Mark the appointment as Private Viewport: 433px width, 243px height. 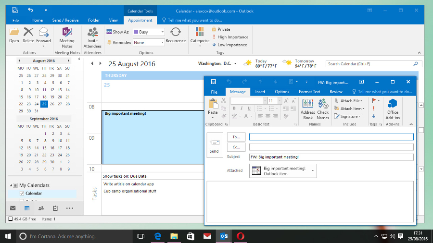click(221, 29)
